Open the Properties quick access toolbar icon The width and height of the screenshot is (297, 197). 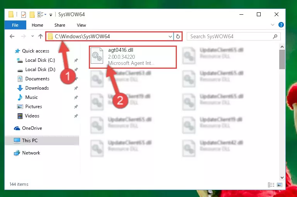click(24, 15)
